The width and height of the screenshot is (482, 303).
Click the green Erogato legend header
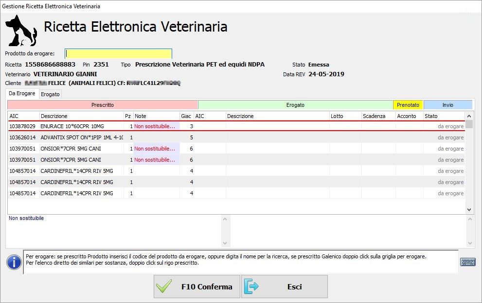295,105
